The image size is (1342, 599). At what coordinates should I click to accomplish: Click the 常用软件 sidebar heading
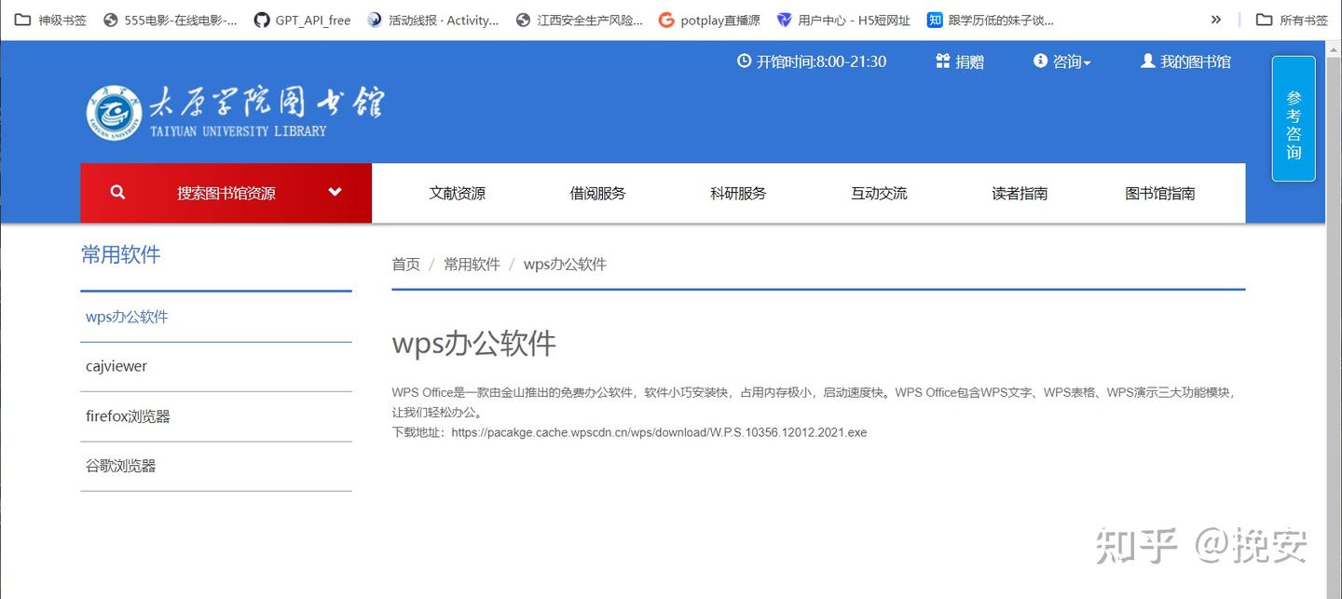[120, 254]
